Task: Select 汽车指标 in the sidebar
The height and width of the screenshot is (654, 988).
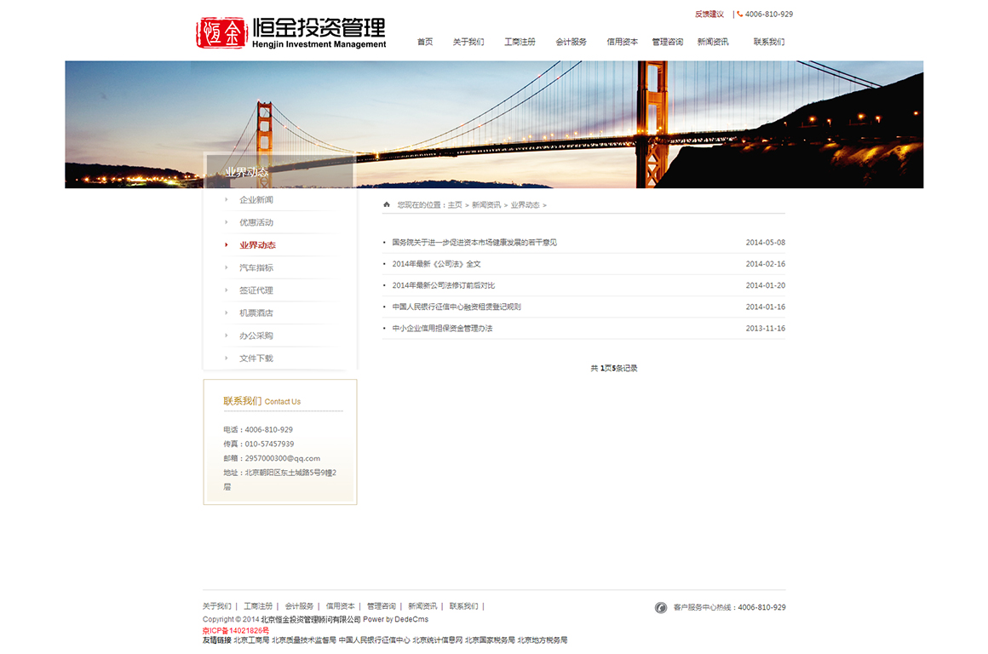Action: tap(256, 267)
